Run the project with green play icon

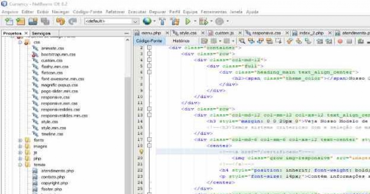188,21
